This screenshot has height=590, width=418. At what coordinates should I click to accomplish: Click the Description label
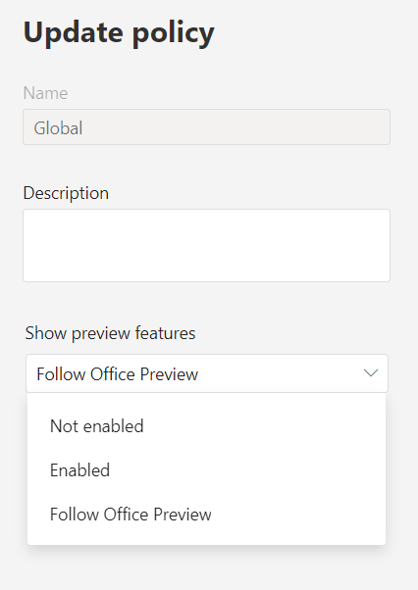[66, 193]
